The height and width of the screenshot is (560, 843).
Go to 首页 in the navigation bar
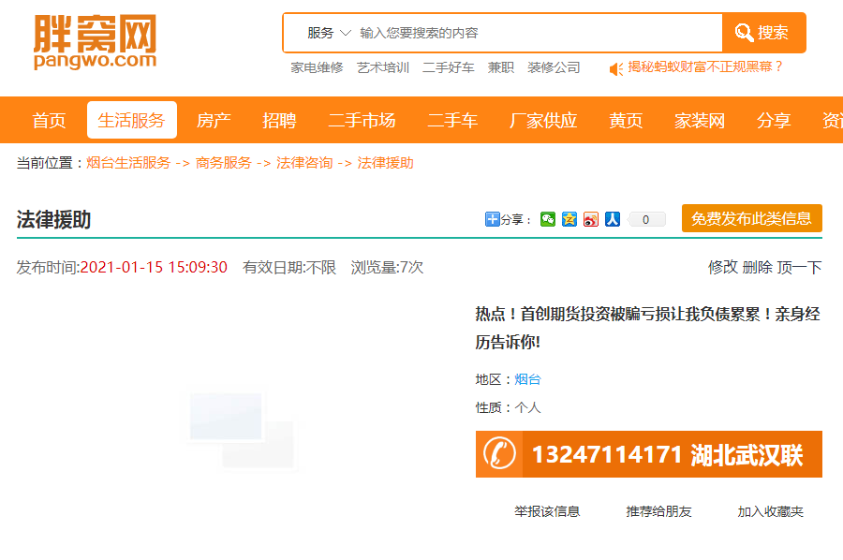click(49, 121)
